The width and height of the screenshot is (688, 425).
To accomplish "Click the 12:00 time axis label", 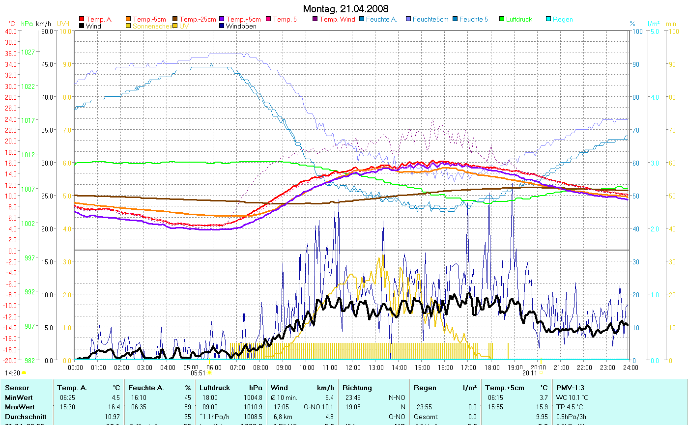I will [x=353, y=367].
